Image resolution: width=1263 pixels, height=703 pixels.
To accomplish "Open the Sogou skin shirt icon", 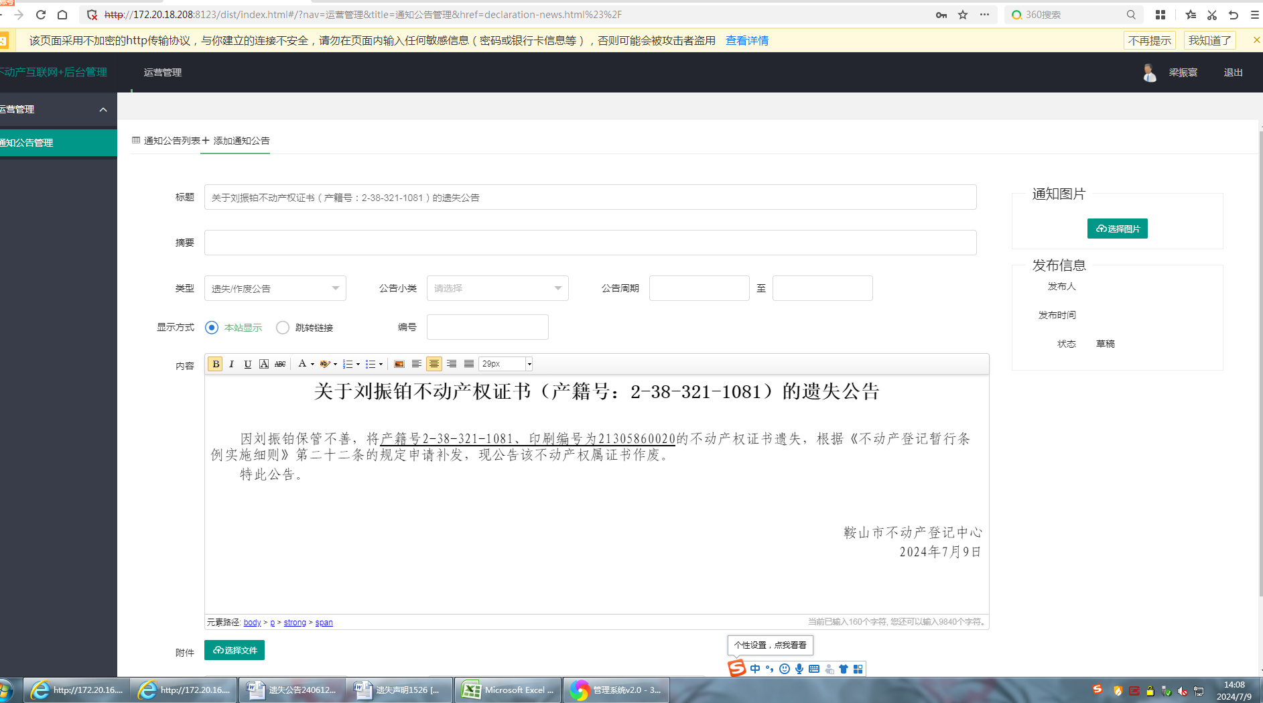I will [x=844, y=669].
